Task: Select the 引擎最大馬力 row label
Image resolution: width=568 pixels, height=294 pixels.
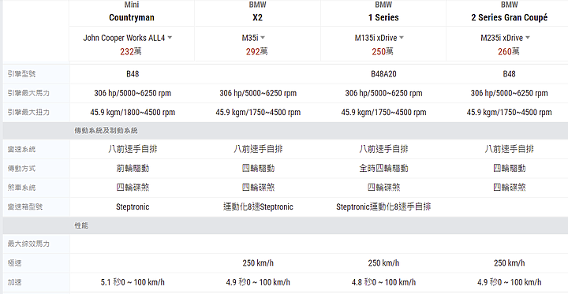Action: click(x=28, y=94)
